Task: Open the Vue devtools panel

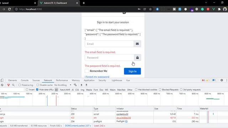Action: click(x=128, y=80)
